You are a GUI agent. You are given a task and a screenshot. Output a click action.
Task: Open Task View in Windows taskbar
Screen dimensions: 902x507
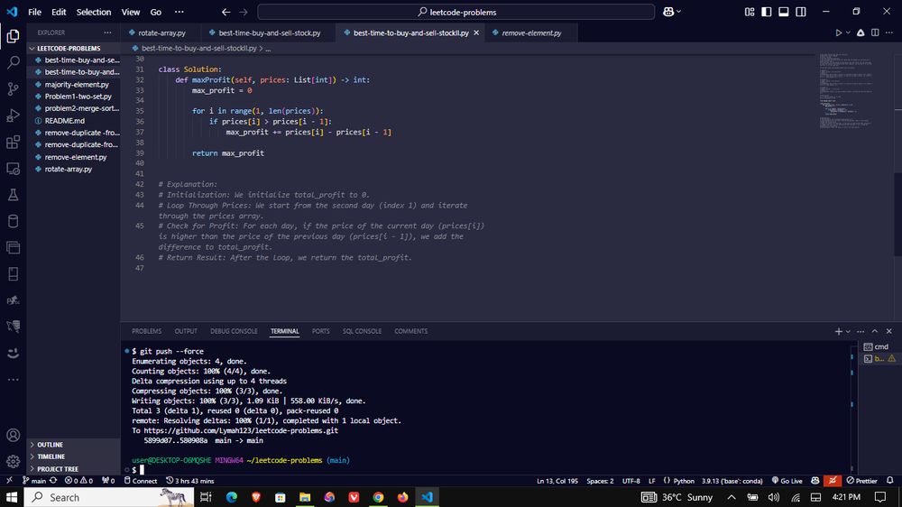pyautogui.click(x=206, y=497)
